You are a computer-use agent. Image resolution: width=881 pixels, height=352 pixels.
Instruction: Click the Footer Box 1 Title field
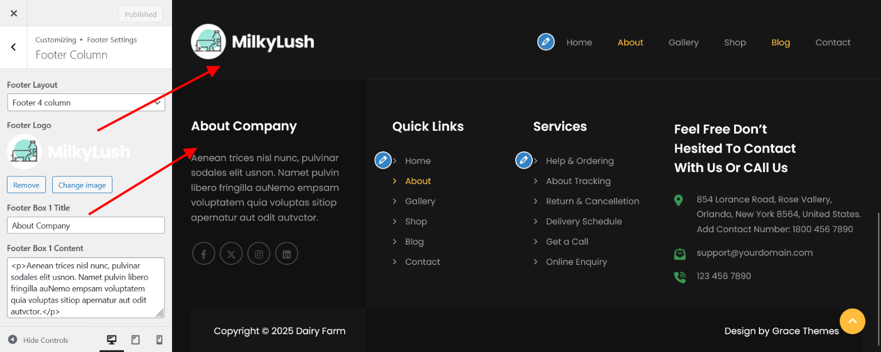coord(86,225)
